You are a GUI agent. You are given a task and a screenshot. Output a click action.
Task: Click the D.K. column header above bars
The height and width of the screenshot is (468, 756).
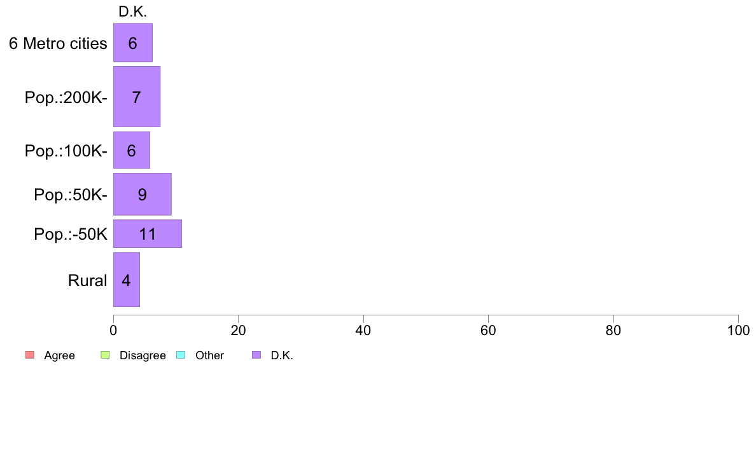132,12
